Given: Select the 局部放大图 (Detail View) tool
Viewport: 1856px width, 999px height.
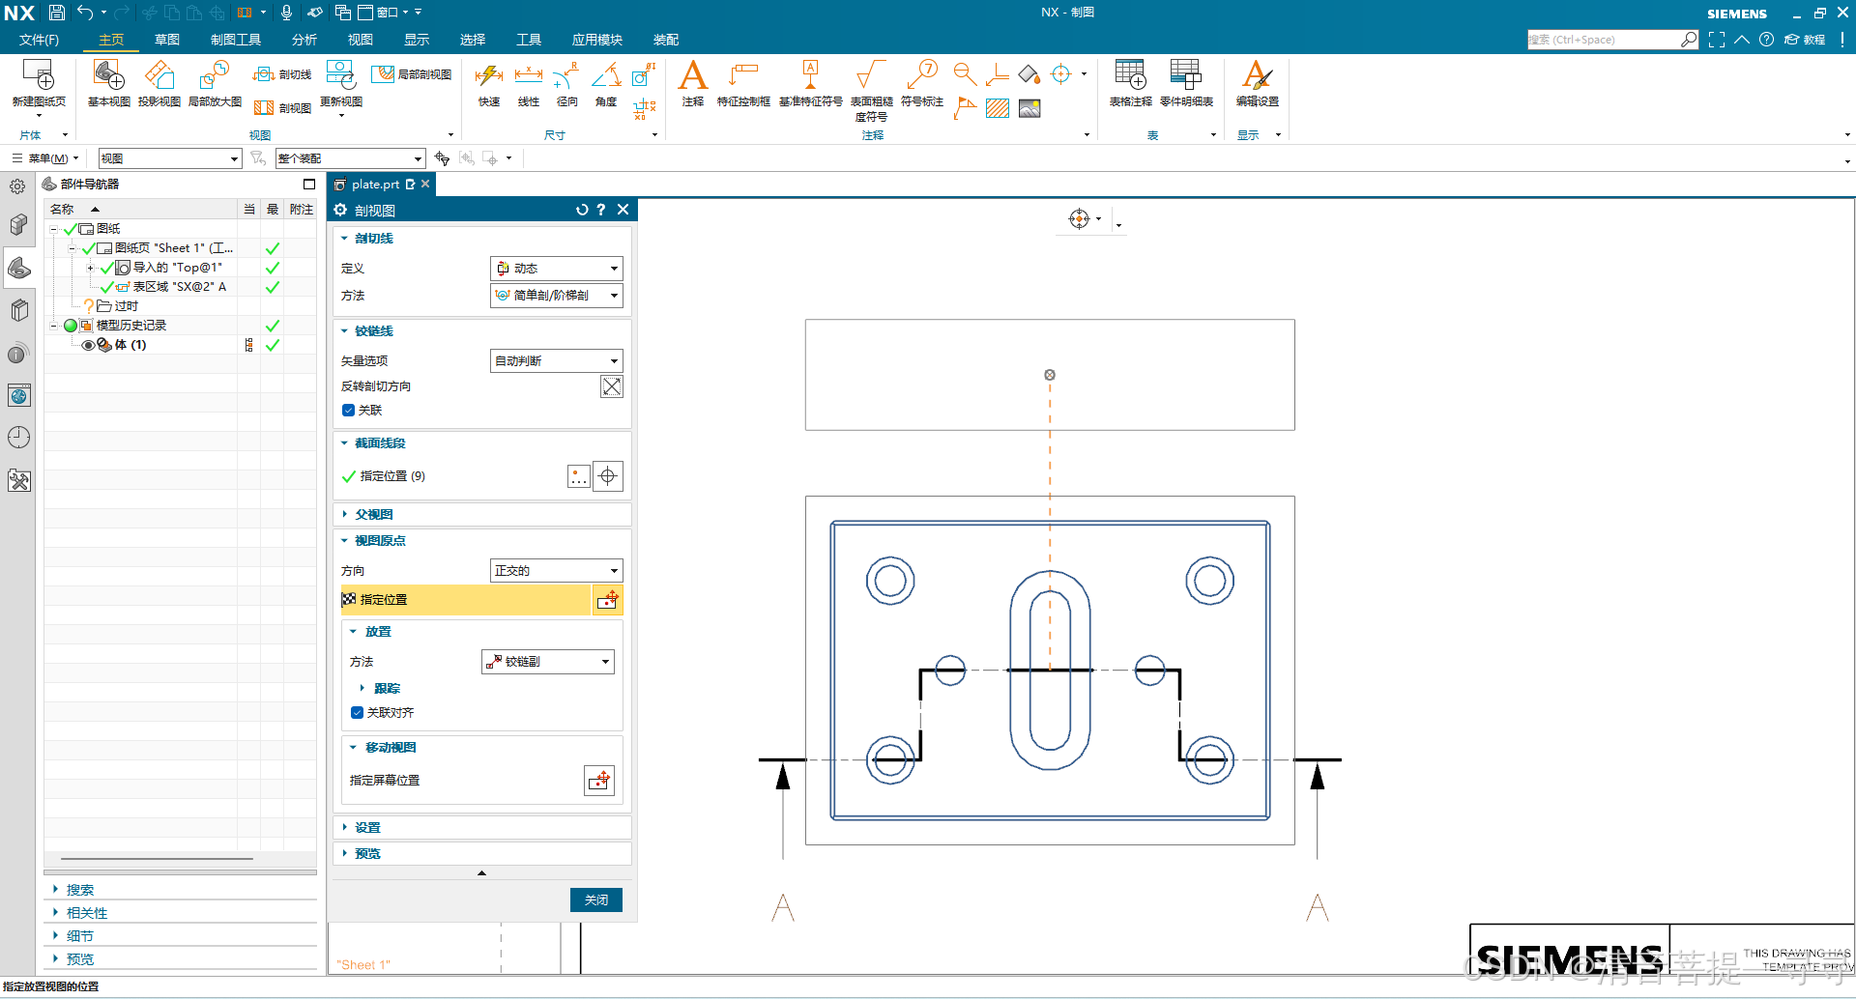Looking at the screenshot, I should point(214,83).
